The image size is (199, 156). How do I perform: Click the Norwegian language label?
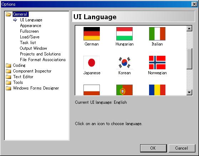tap(157, 73)
